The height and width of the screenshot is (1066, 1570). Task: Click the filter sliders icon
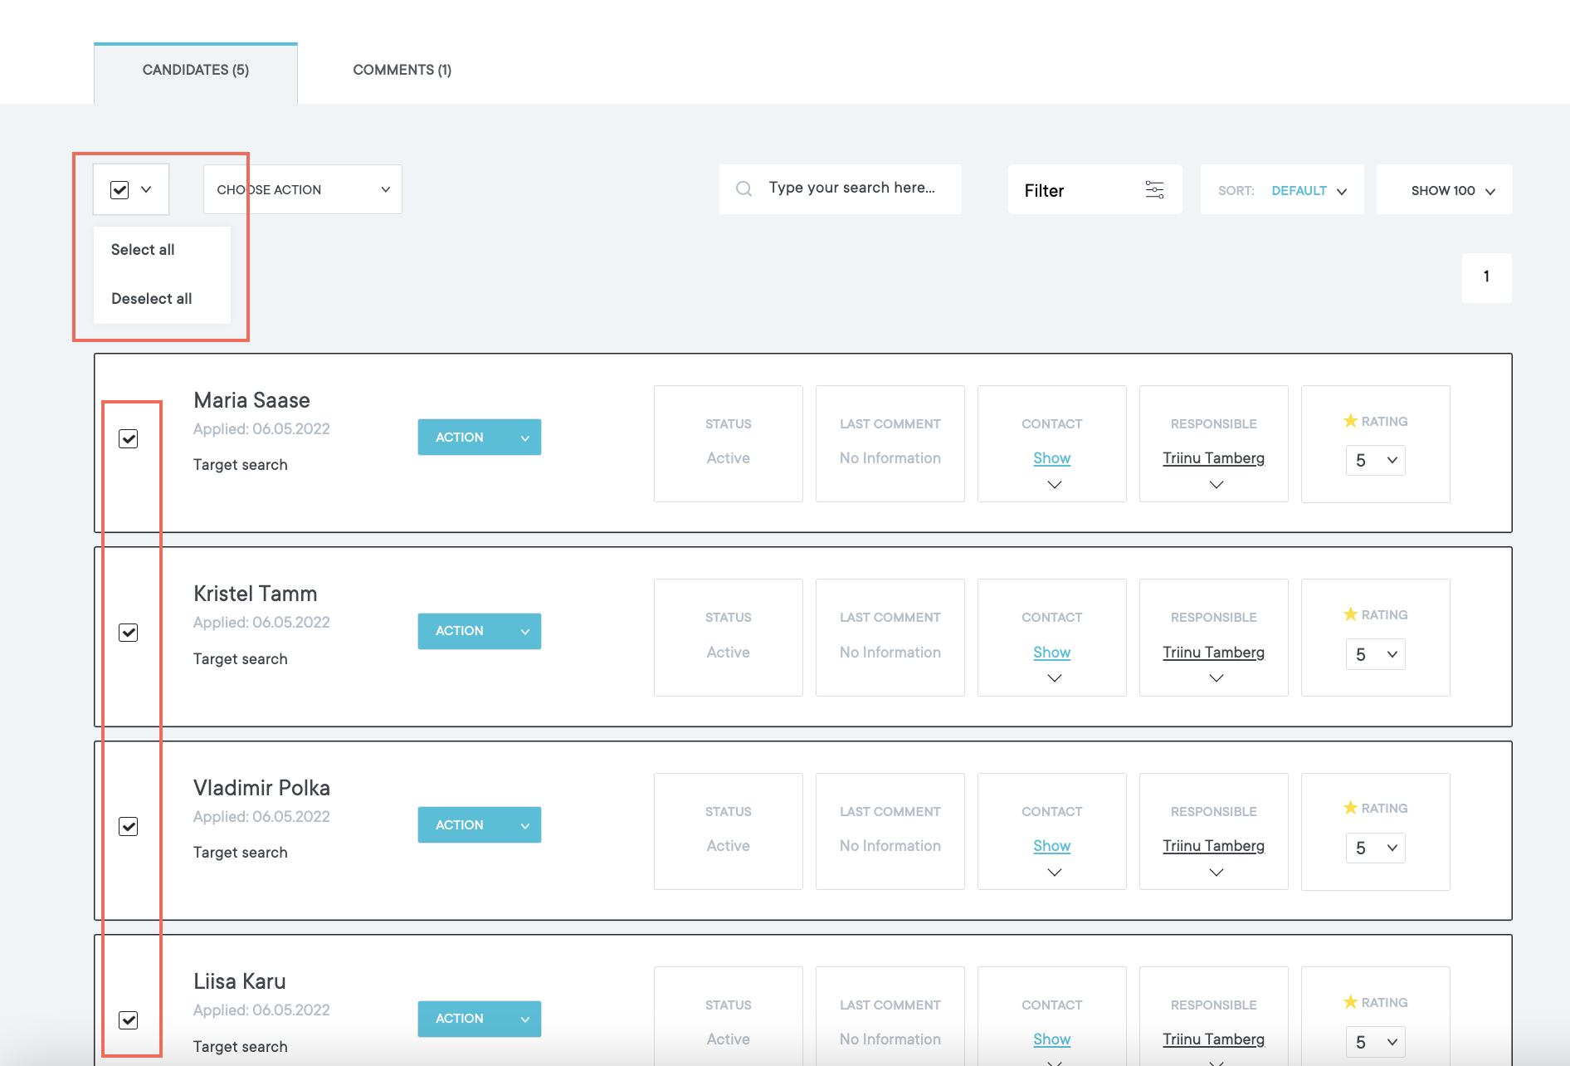(x=1154, y=190)
